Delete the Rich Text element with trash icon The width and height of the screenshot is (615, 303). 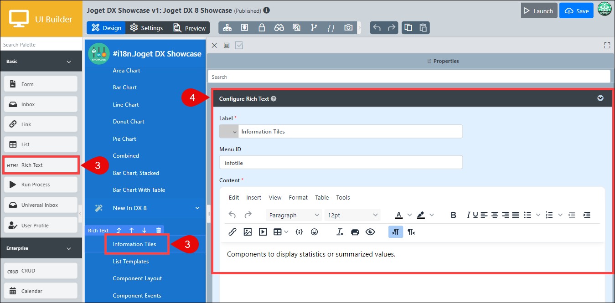[158, 231]
